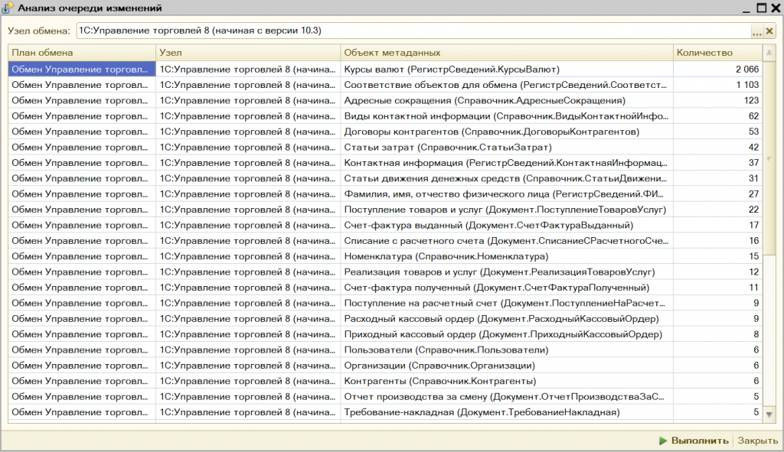Screen dimensions: 784x452
Task: Select Статьи движения денежных средств row
Action: 385,178
